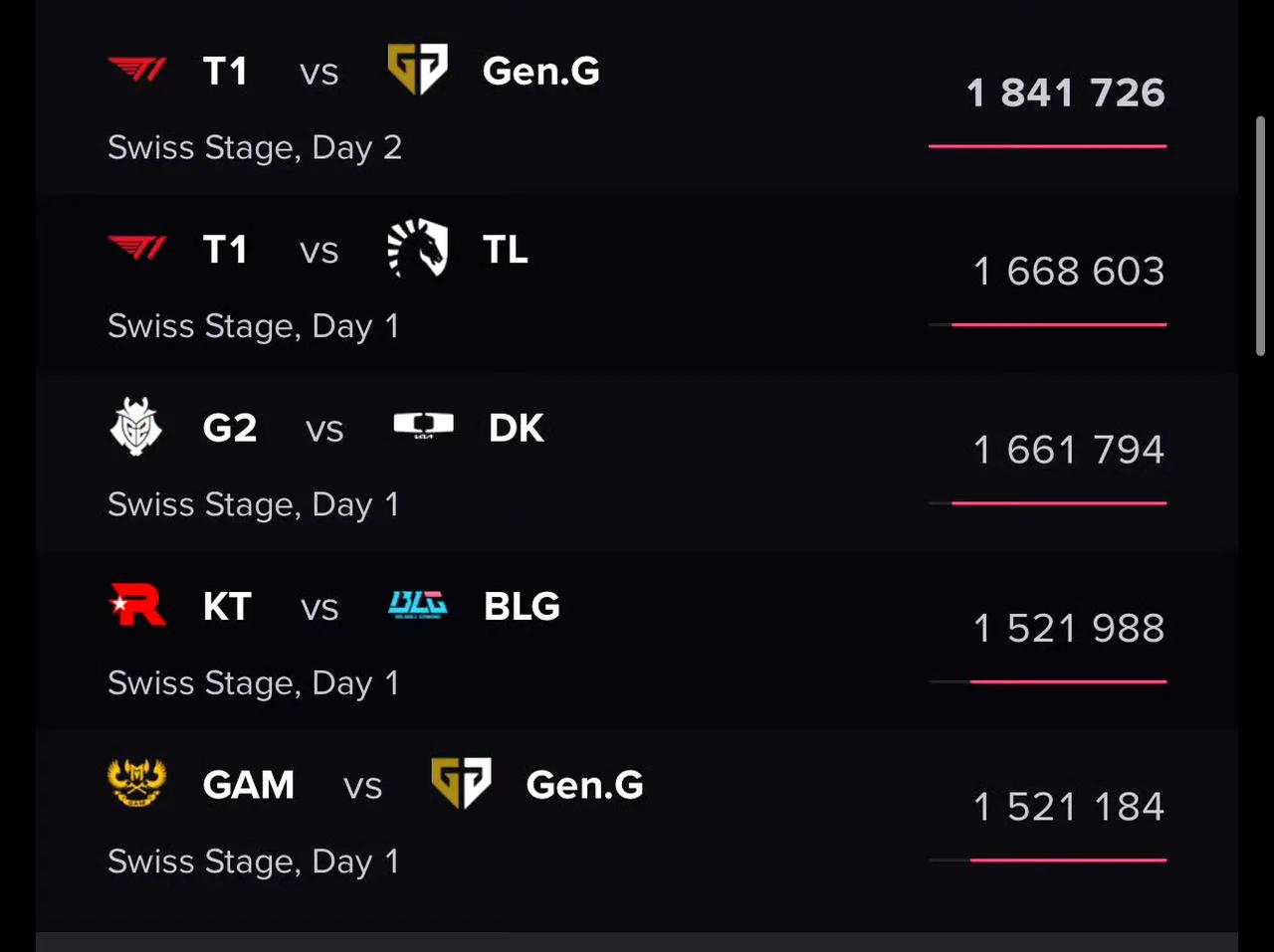The width and height of the screenshot is (1274, 952).
Task: Click the GAM golden logo
Action: pos(136,783)
